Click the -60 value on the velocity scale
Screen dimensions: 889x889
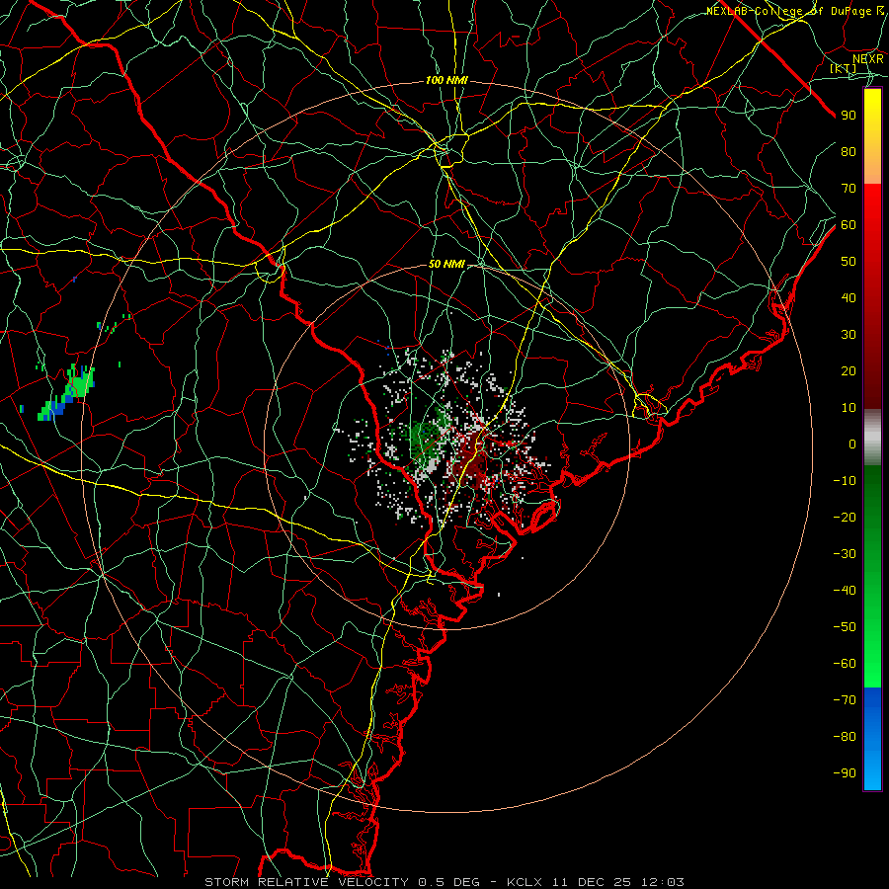coord(845,664)
